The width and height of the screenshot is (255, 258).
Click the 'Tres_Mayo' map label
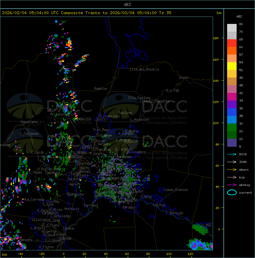(x=101, y=130)
